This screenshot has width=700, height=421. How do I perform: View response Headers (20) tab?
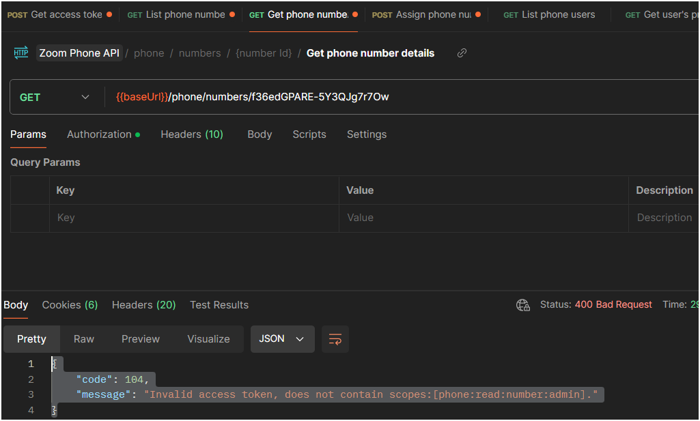(143, 305)
